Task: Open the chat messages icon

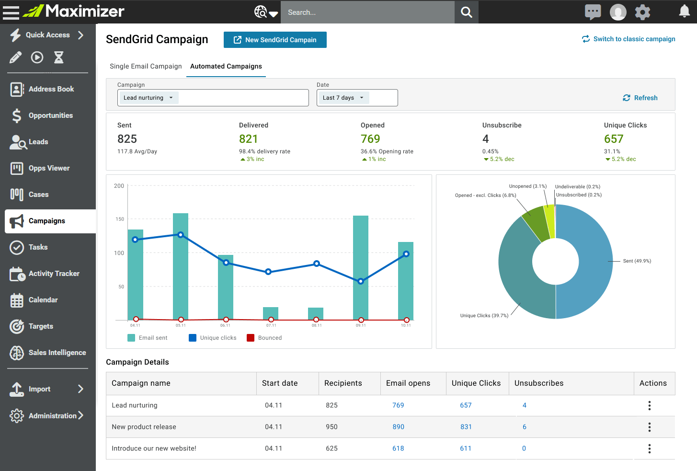Action: click(x=593, y=12)
